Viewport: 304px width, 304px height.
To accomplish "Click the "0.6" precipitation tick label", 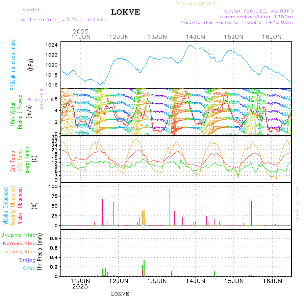I will coord(53,248).
